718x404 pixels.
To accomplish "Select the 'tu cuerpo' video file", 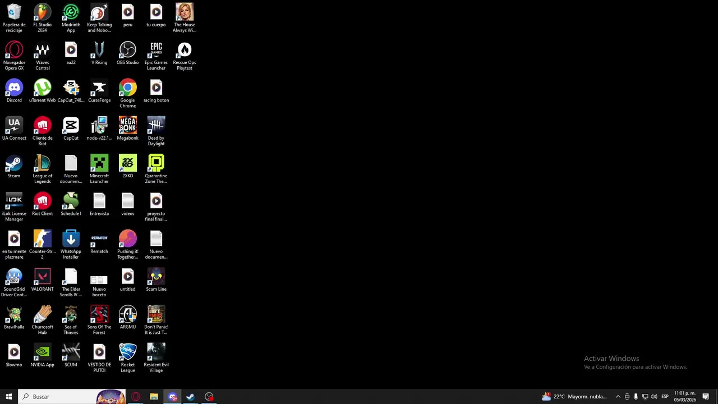I will pos(156,16).
